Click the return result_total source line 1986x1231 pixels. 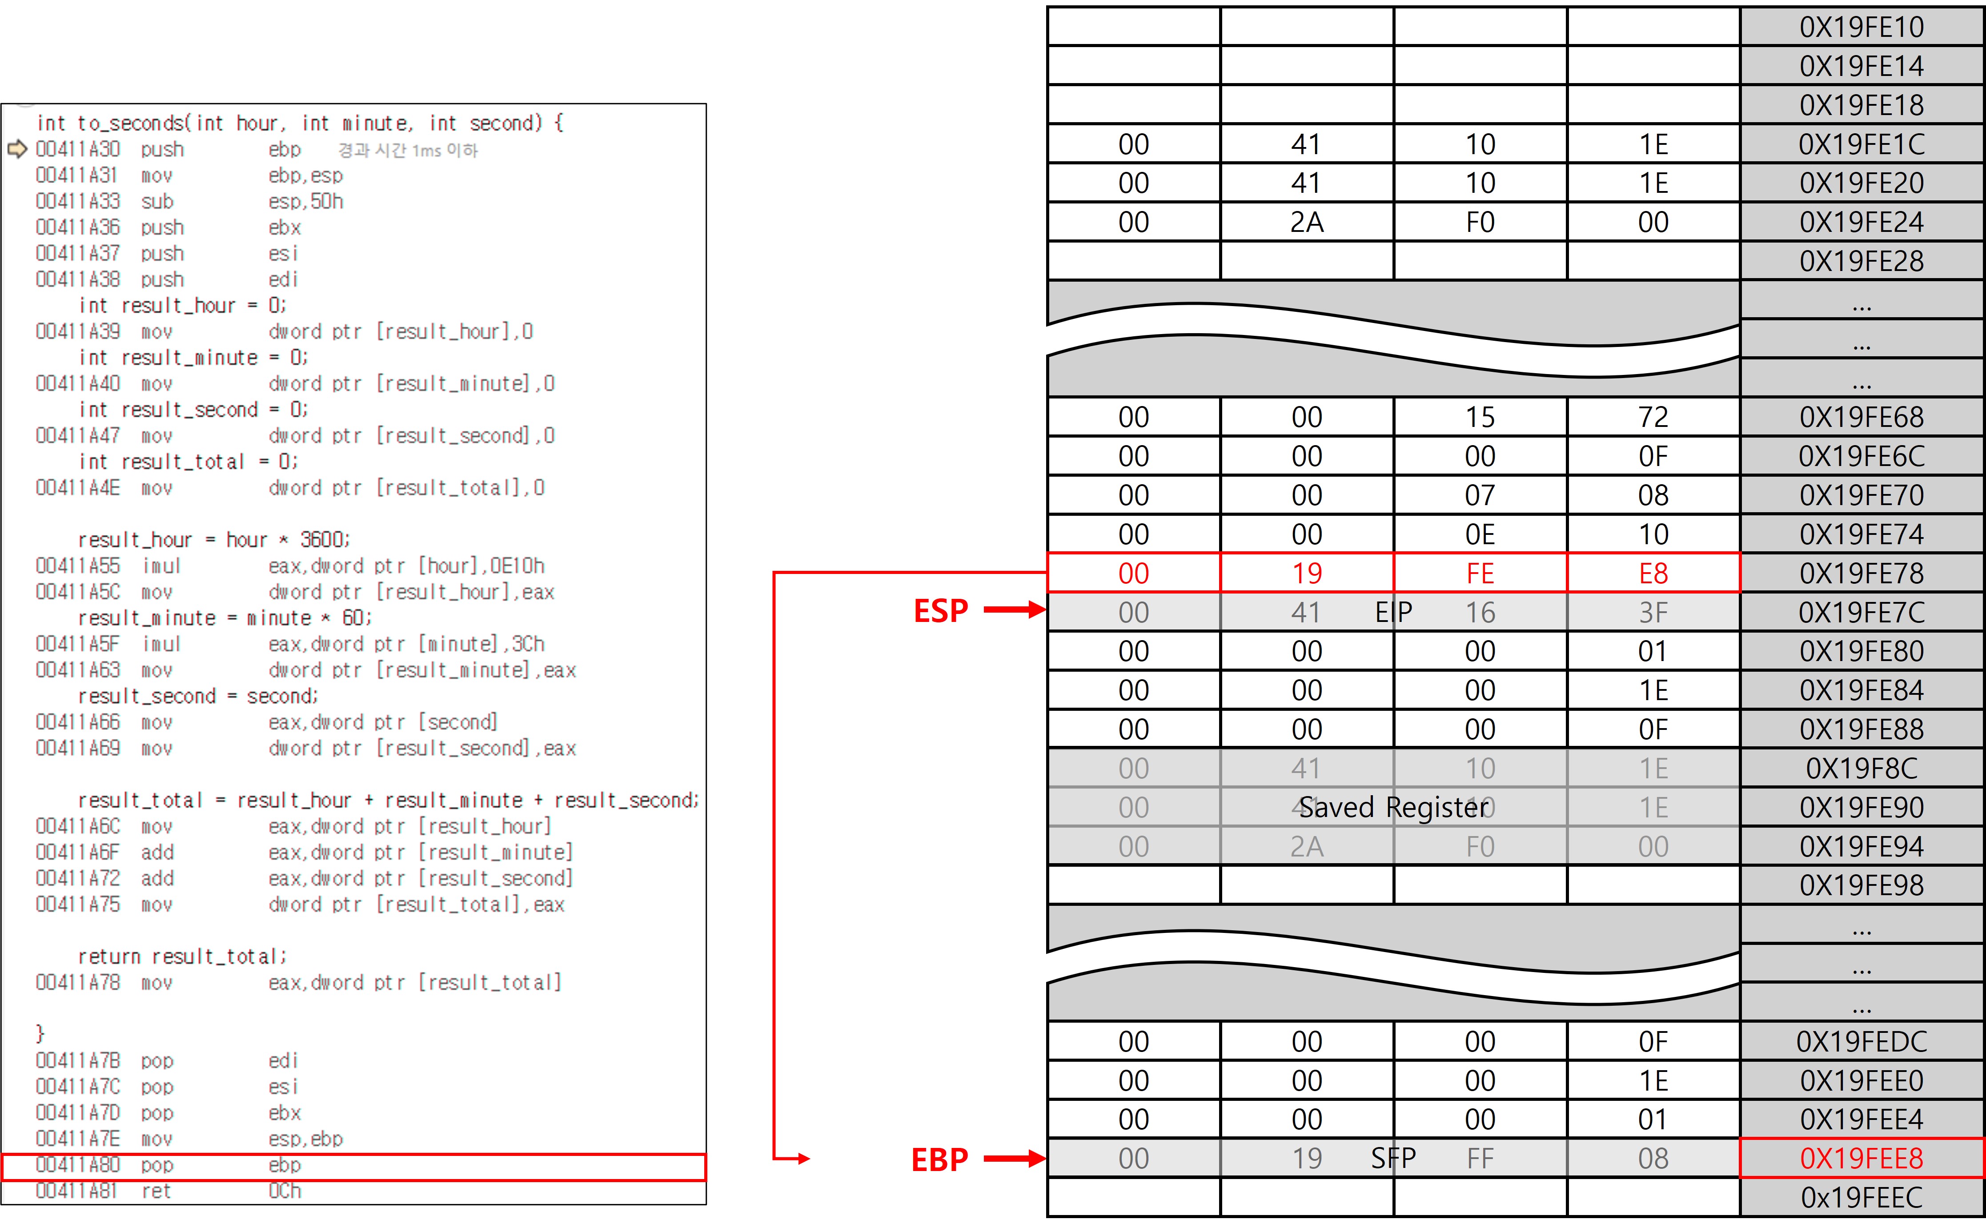[x=182, y=956]
